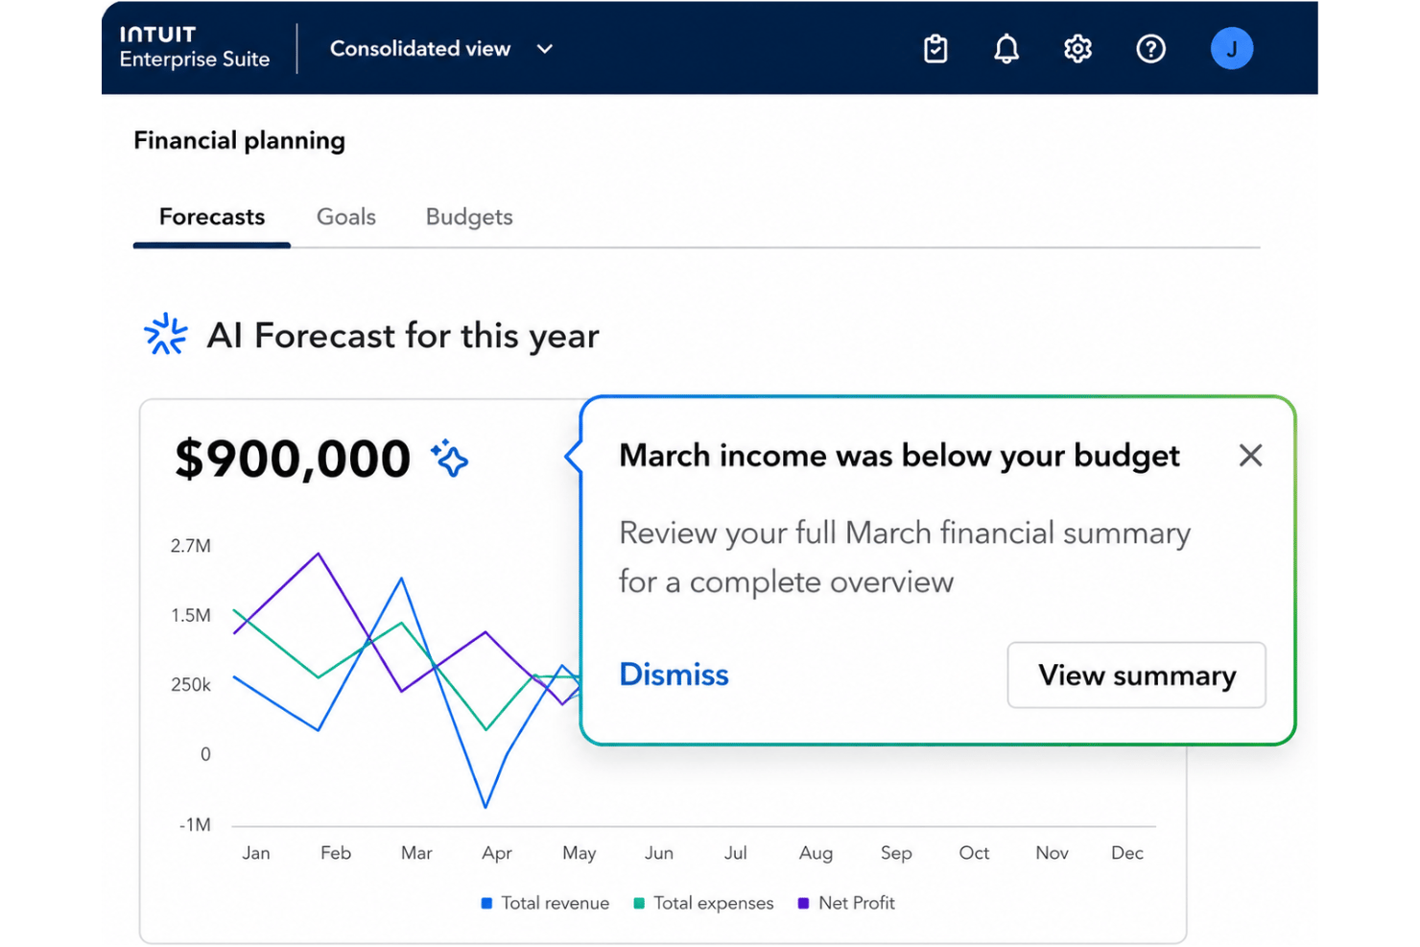Click the Intuit Enterprise Suite logo

click(195, 48)
